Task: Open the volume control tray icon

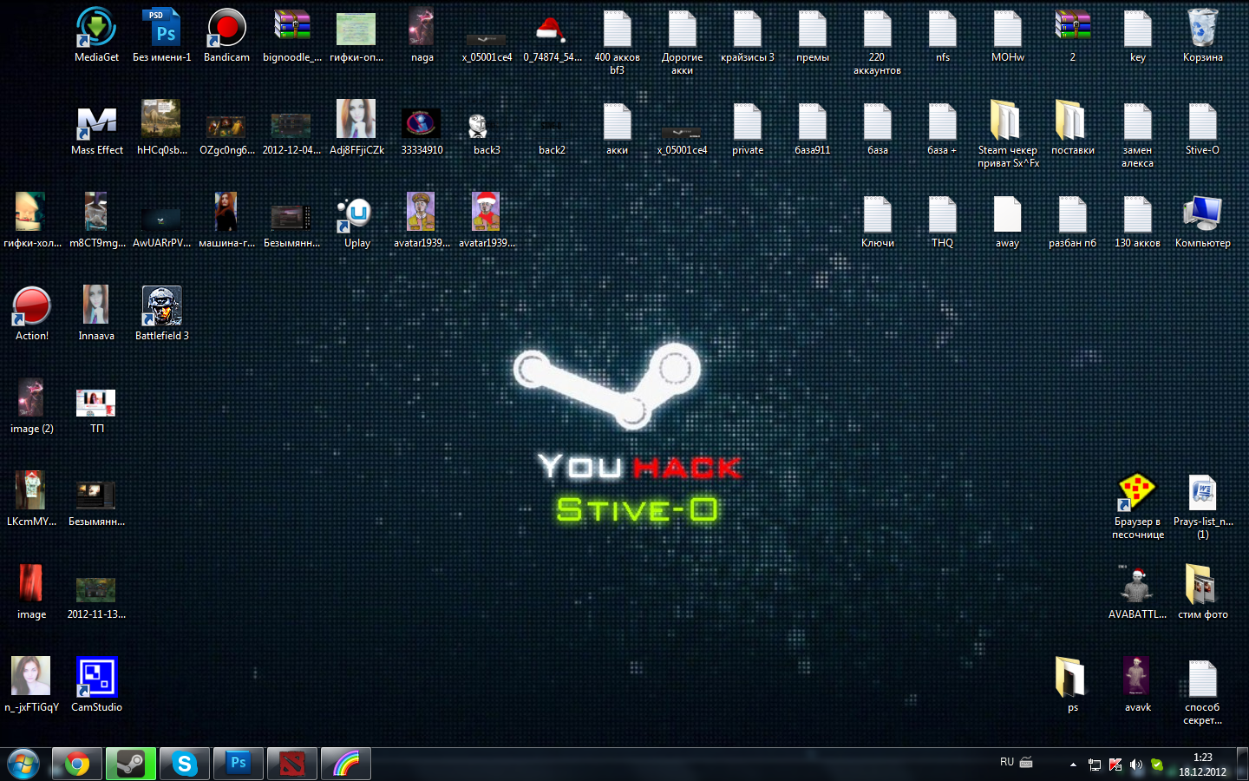Action: coord(1136,765)
